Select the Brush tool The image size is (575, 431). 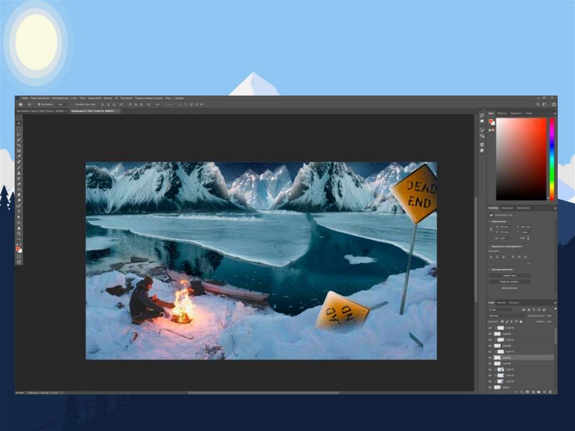[19, 167]
